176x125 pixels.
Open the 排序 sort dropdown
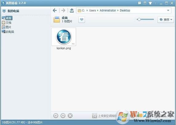click(166, 20)
